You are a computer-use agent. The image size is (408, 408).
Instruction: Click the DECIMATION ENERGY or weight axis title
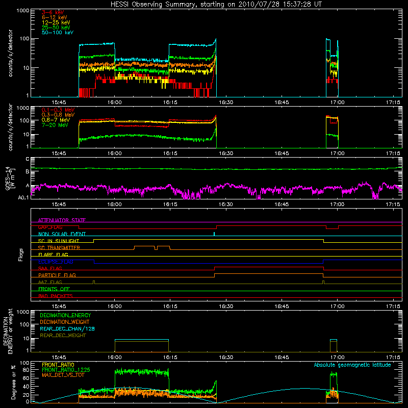click(8, 331)
